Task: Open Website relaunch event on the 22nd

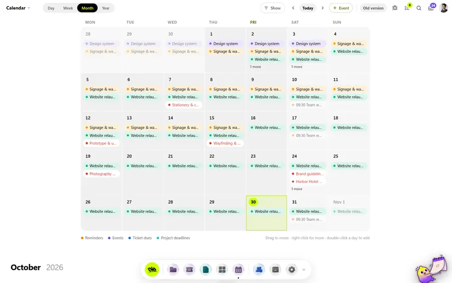Action: pos(225,166)
